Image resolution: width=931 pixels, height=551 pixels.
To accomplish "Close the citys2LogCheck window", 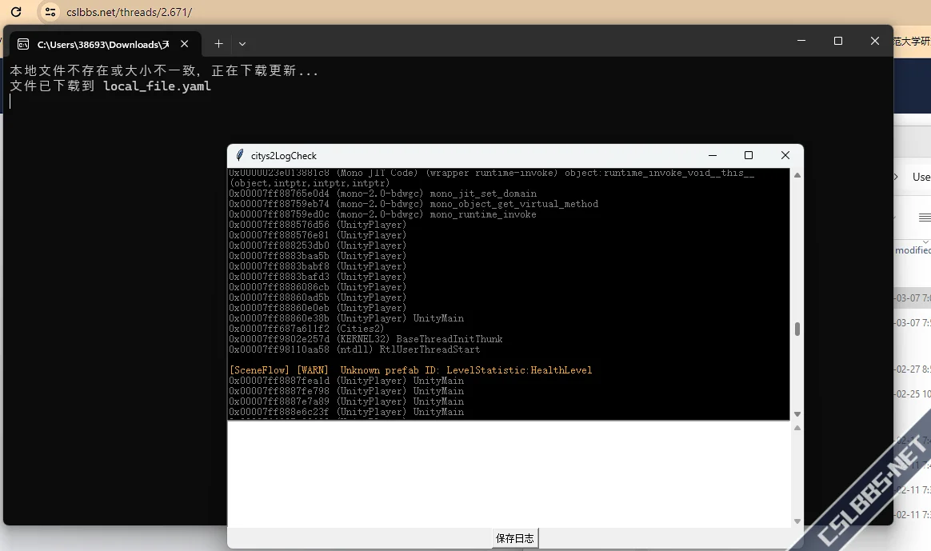I will (785, 156).
